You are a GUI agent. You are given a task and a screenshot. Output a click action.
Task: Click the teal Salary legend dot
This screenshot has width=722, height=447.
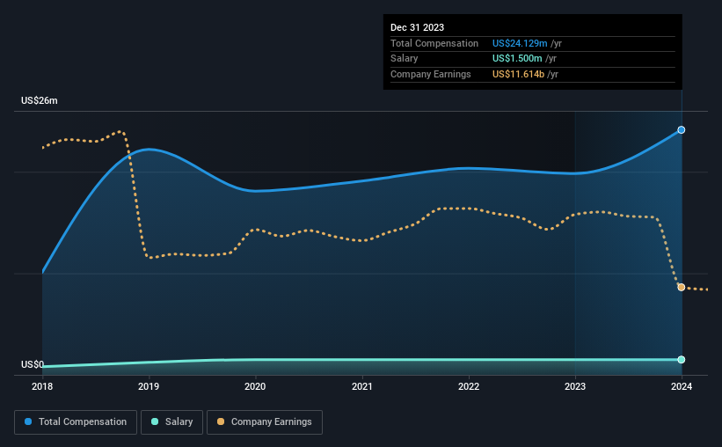(155, 421)
